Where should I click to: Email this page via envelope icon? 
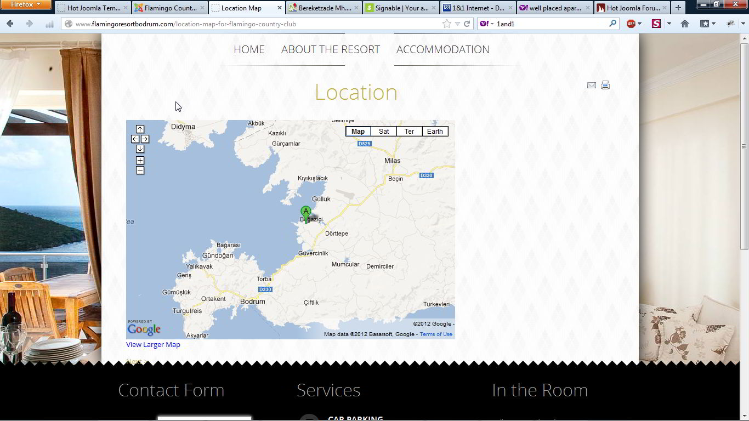pyautogui.click(x=592, y=85)
